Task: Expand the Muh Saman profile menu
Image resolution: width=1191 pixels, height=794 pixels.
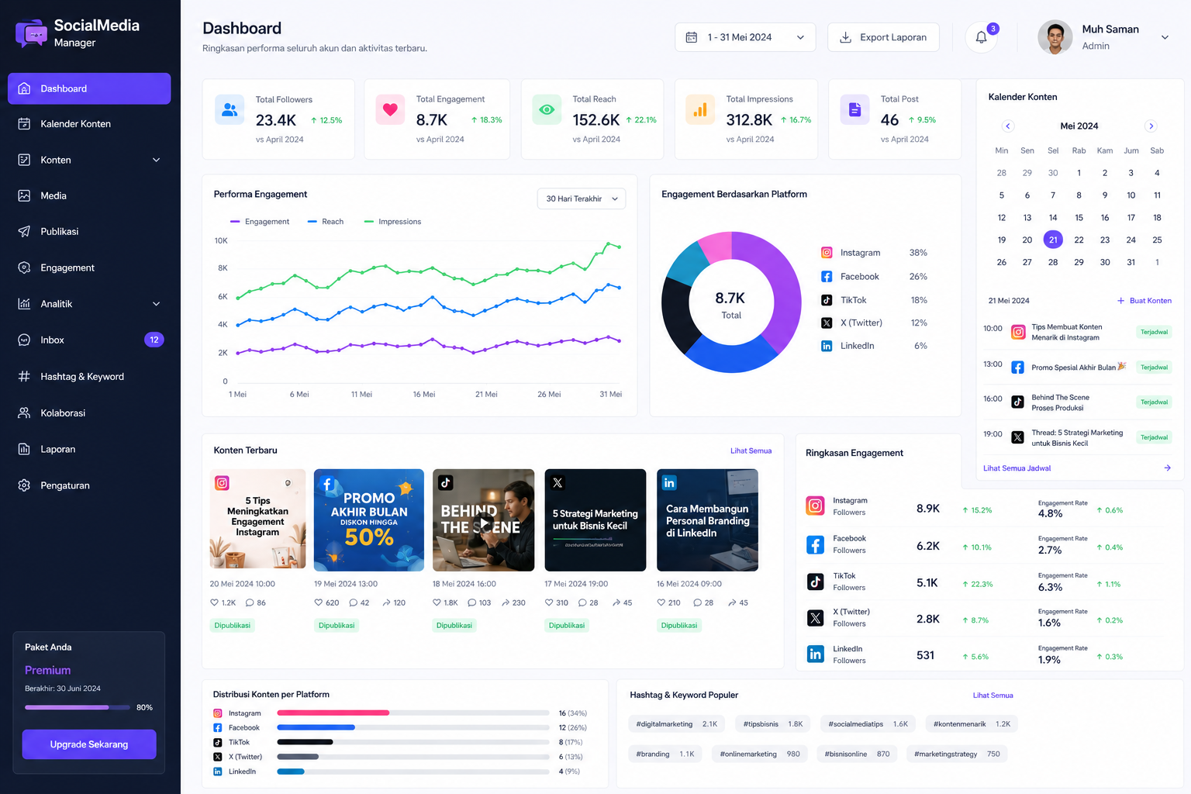Action: pyautogui.click(x=1165, y=37)
